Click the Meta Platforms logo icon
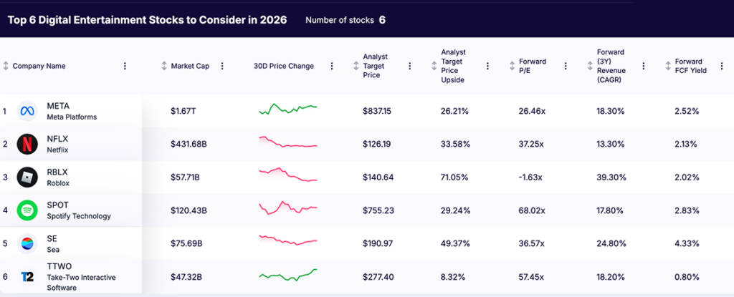This screenshot has height=297, width=734. pos(27,111)
